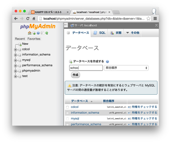Expand the phpmyadmin tree node
171x143 pixels.
point(15,71)
